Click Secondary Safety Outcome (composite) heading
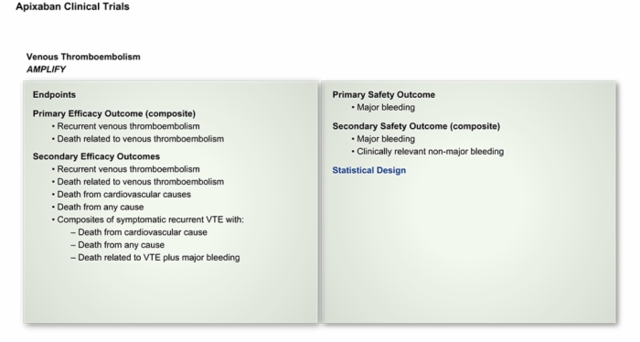Screen dimensions: 640x342 pyautogui.click(x=416, y=126)
